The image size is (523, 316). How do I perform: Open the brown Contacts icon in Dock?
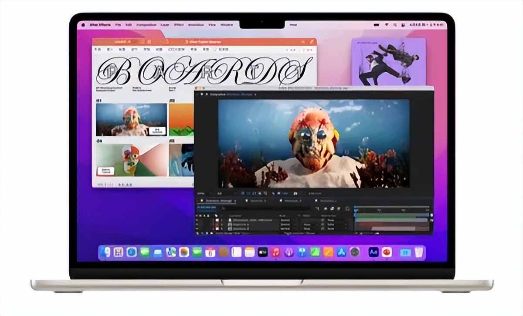[x=223, y=252]
